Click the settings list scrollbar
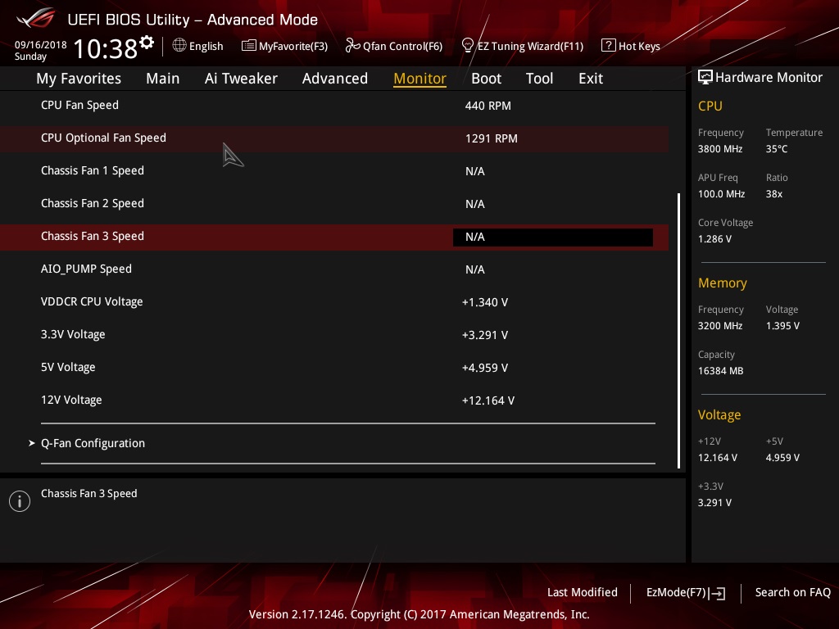The width and height of the screenshot is (839, 629). tap(679, 331)
